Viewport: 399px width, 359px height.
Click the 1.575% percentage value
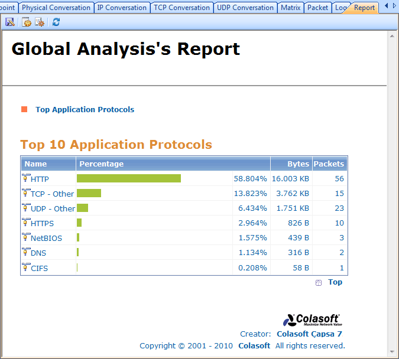pos(252,237)
